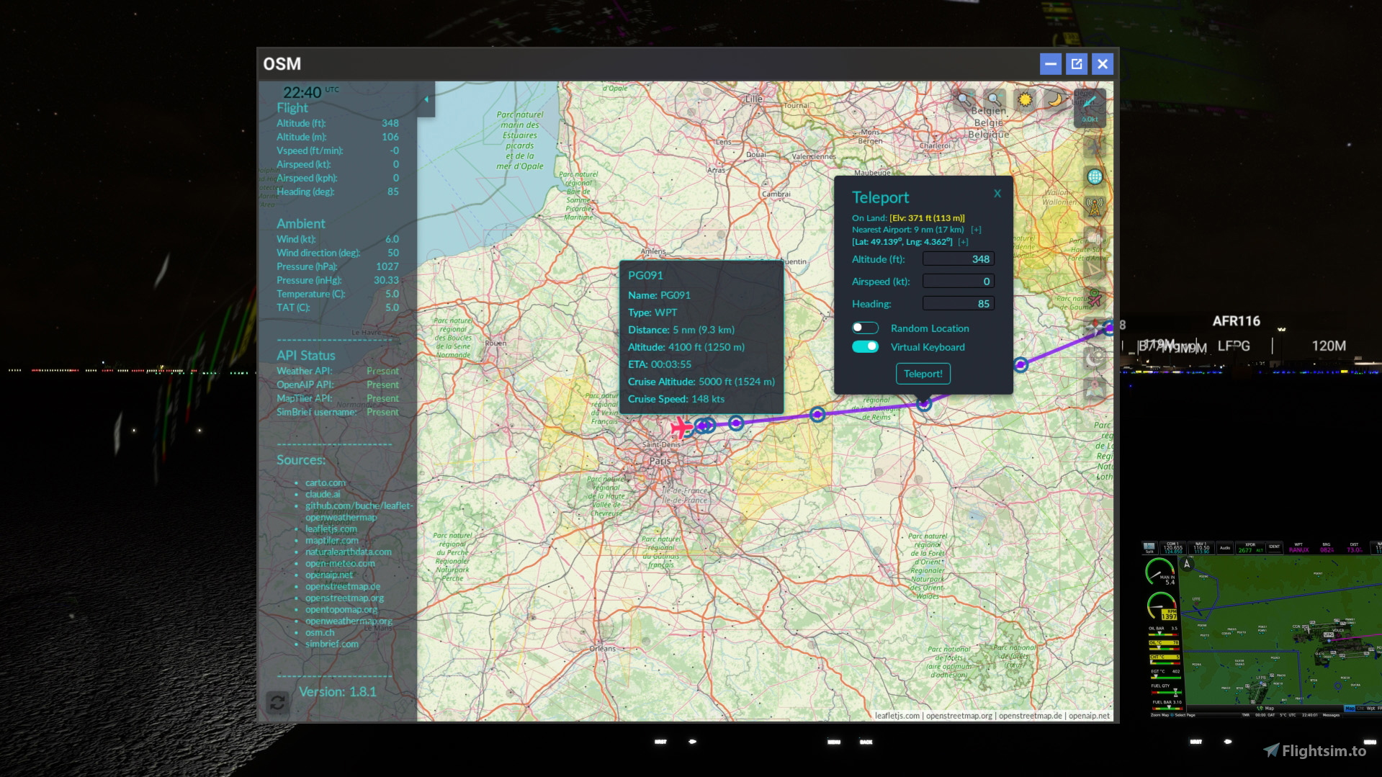Toggle the radio tower overlay icon
Image resolution: width=1382 pixels, height=777 pixels.
[x=1094, y=207]
